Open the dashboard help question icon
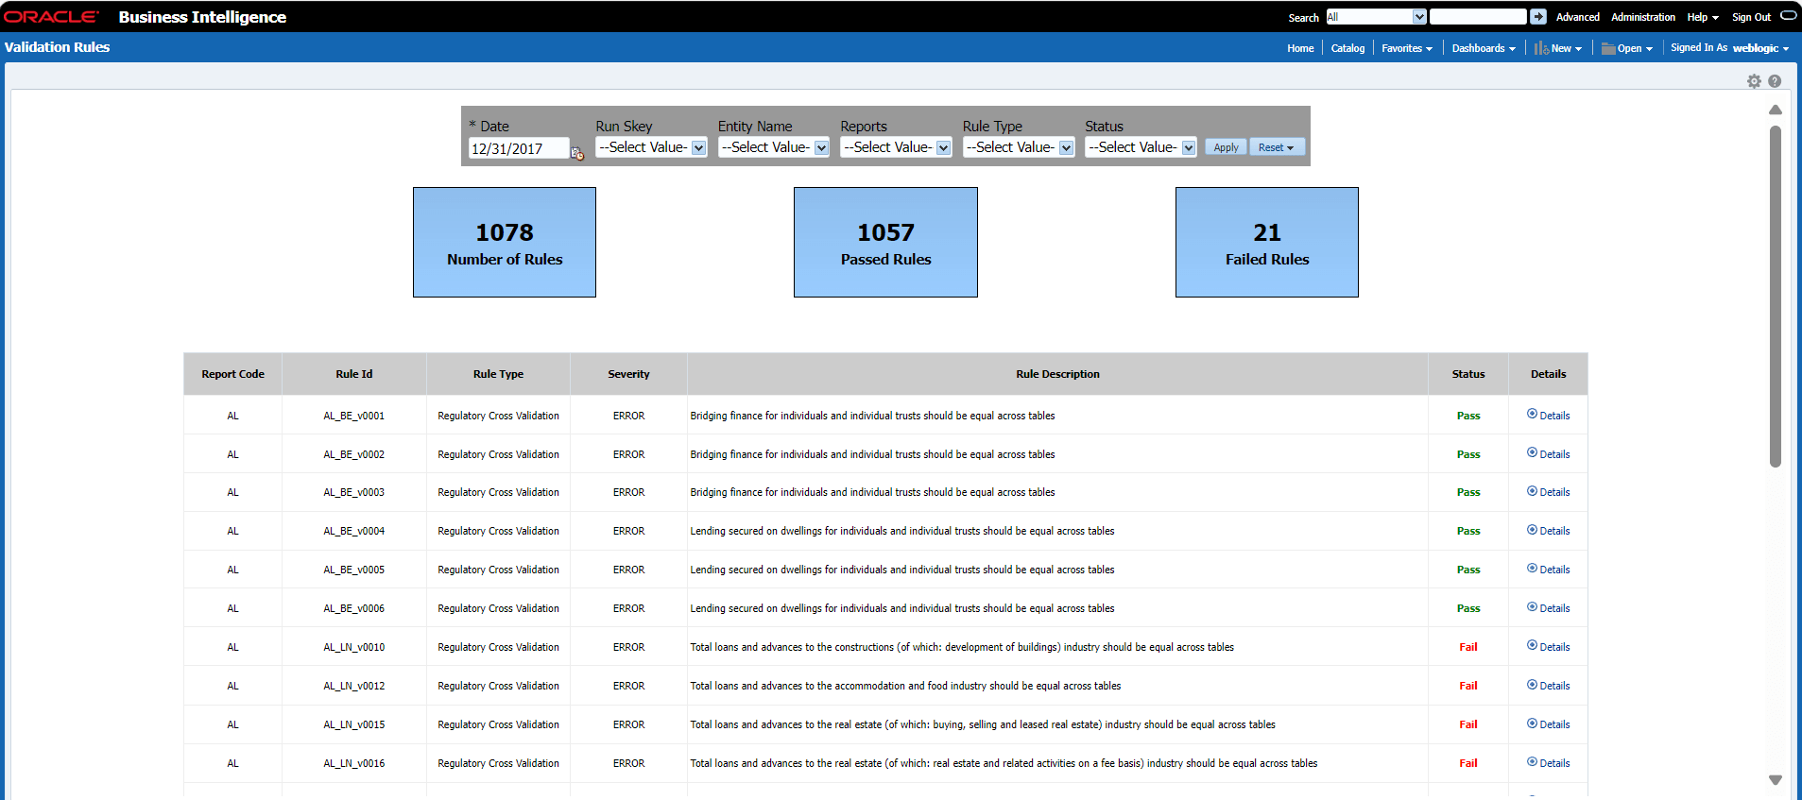Image resolution: width=1802 pixels, height=800 pixels. pos(1775,81)
